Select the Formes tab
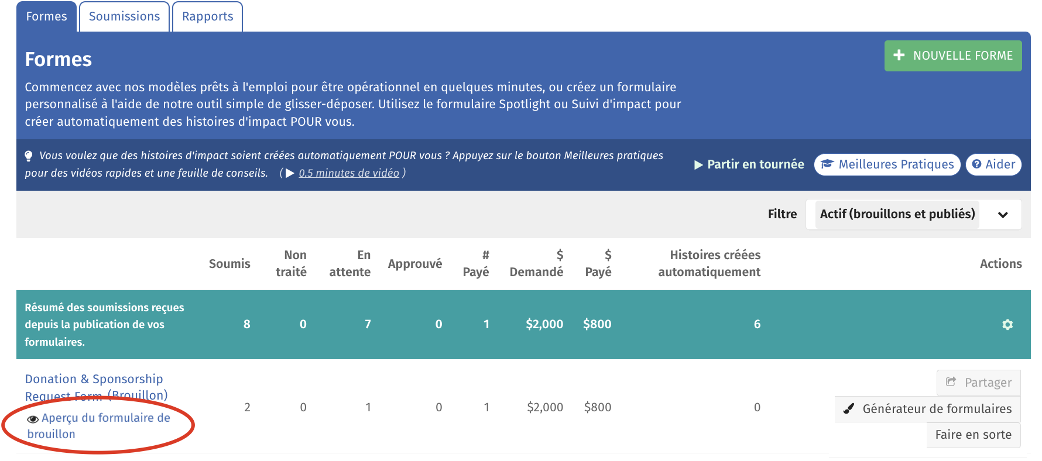 46,16
